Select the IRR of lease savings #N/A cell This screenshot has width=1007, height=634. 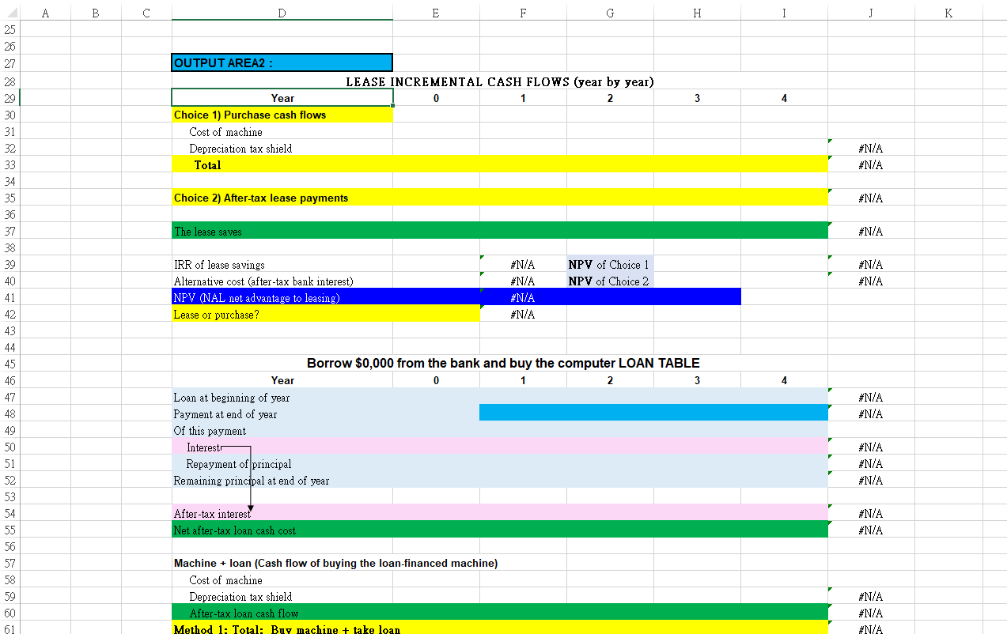tap(523, 265)
